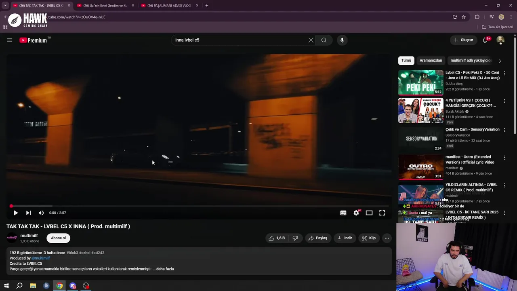The height and width of the screenshot is (291, 517).
Task: Open the YouTube account avatar menu
Action: tap(500, 40)
